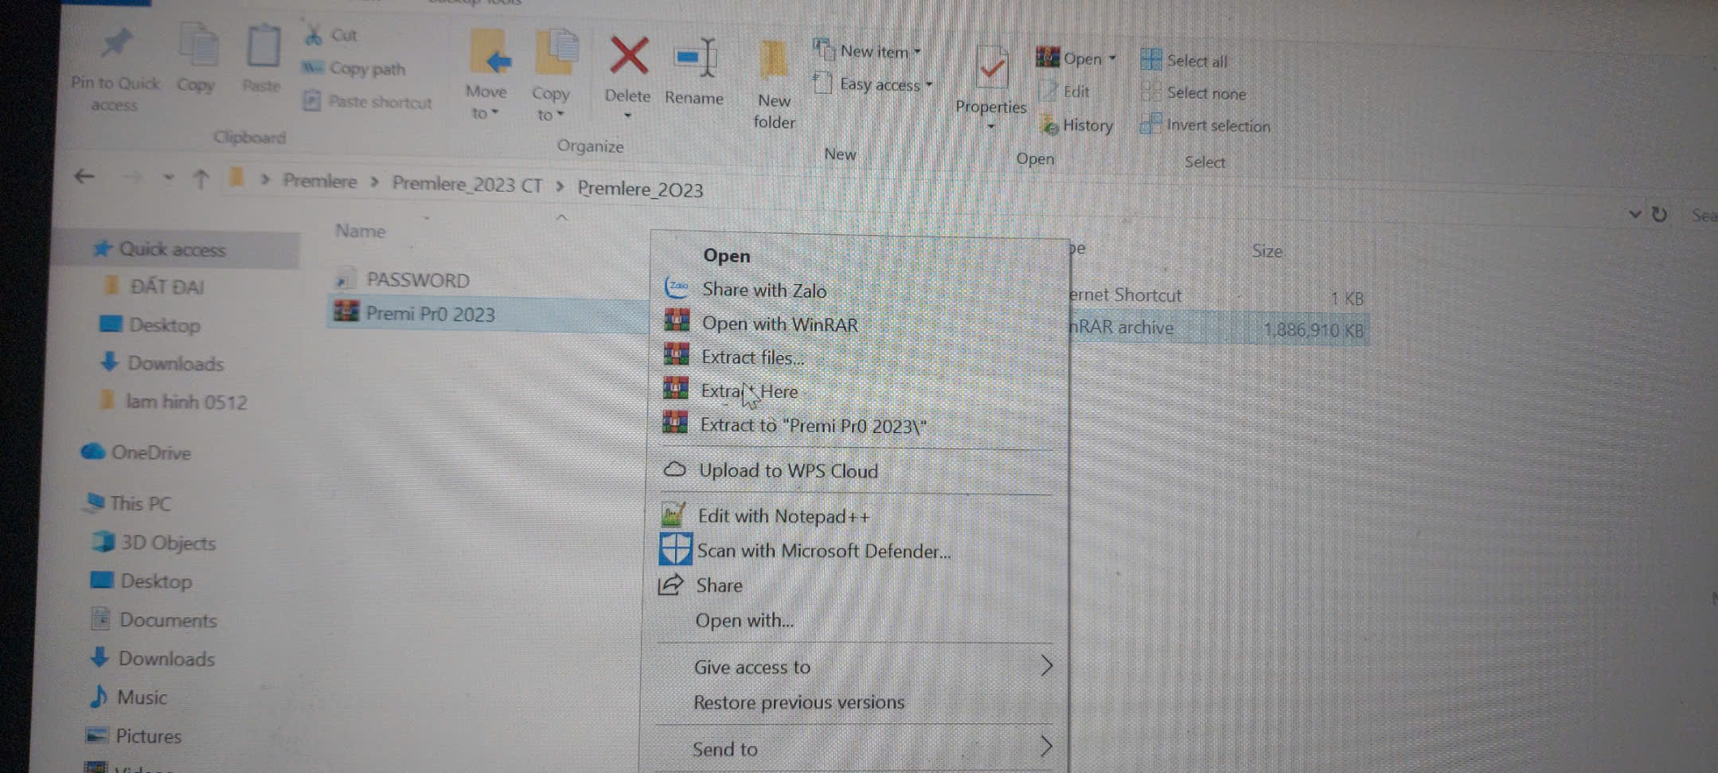The width and height of the screenshot is (1718, 773).
Task: Click the Rename icon in Organize group
Action: (695, 59)
